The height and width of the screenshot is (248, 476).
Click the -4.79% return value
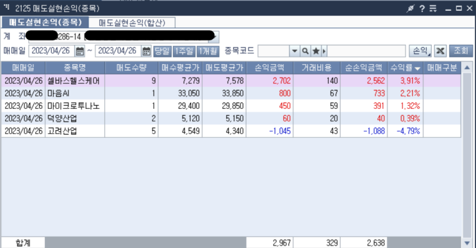click(x=408, y=131)
